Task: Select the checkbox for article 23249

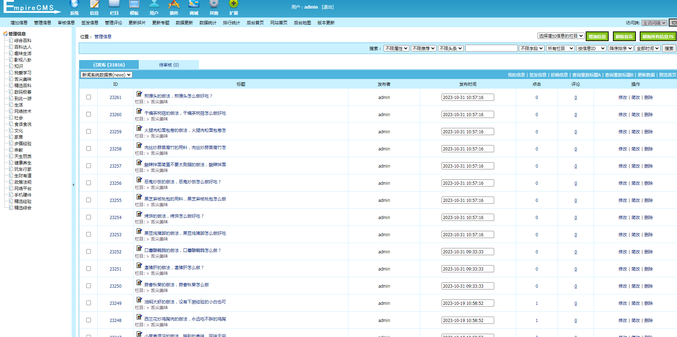Action: [x=88, y=303]
